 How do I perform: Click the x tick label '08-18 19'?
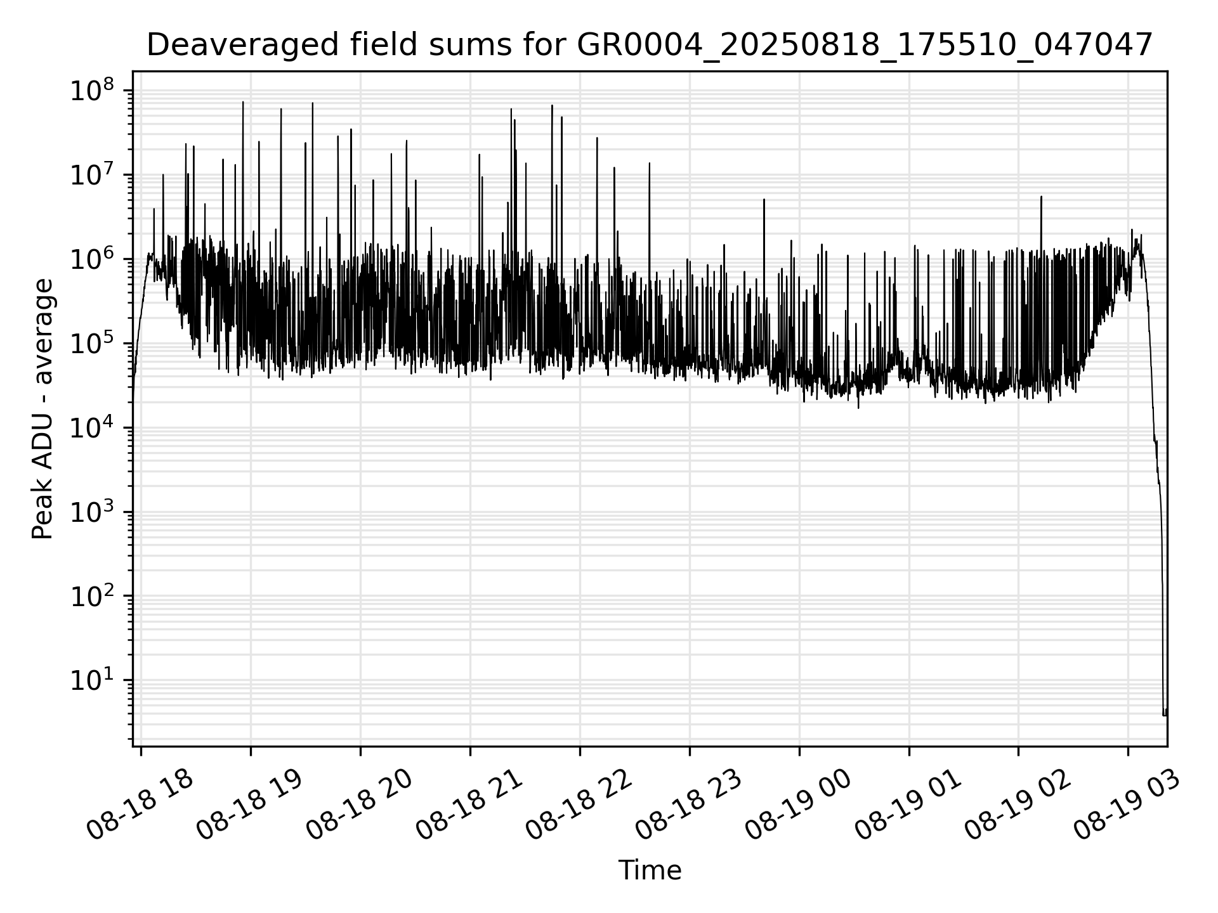click(x=250, y=805)
